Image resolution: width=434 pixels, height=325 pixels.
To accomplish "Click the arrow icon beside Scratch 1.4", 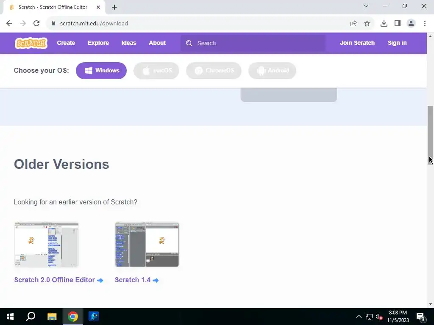I will point(156,280).
